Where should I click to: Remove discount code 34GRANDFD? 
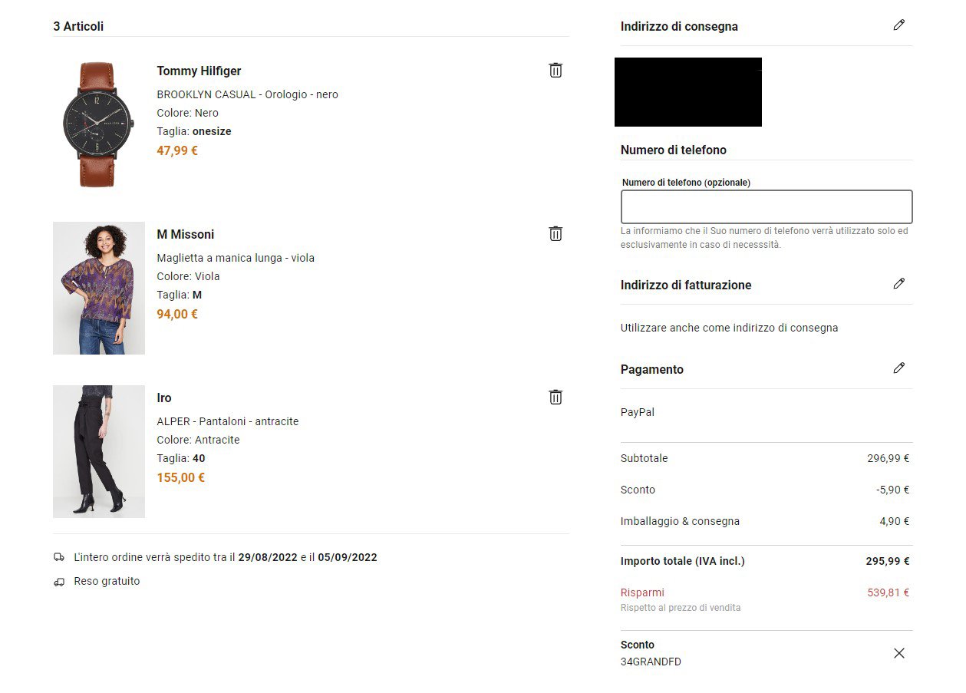click(x=899, y=653)
